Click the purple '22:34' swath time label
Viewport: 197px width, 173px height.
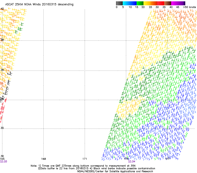click(132, 162)
